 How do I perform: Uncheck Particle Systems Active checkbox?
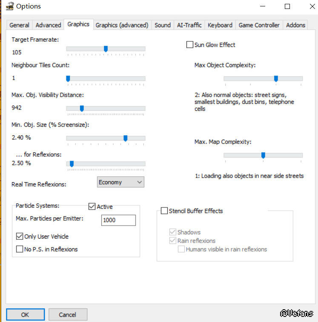click(92, 207)
